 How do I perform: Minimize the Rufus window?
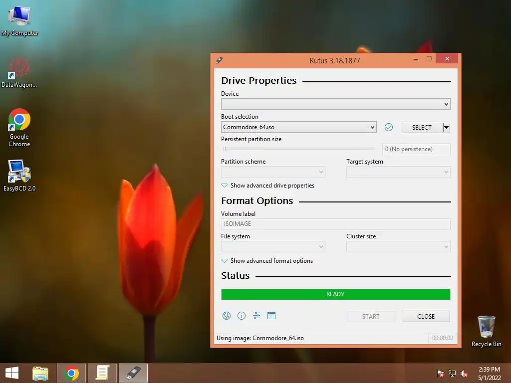[416, 59]
